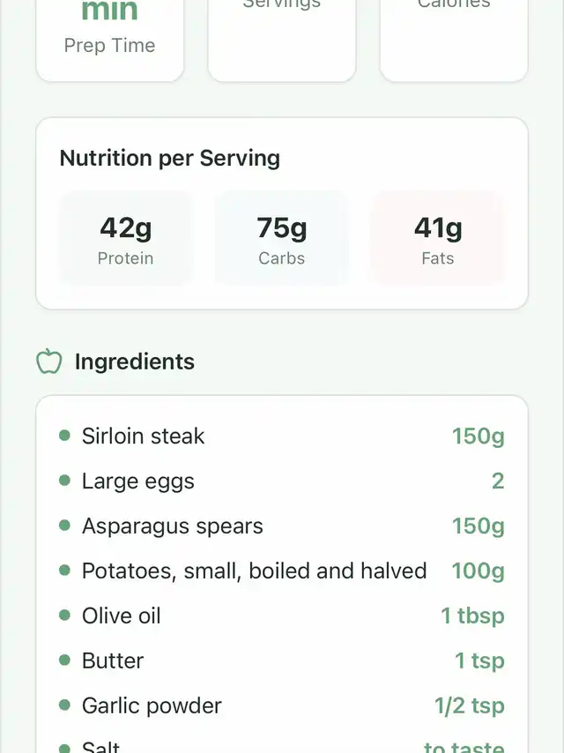
Task: Click the 150g quantity for Sirloin steak
Action: (x=478, y=436)
